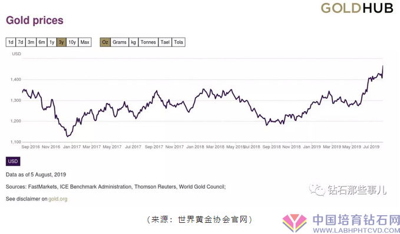This screenshot has width=400, height=234.
Task: Click the May 2017 axis label
Action: 112,147
